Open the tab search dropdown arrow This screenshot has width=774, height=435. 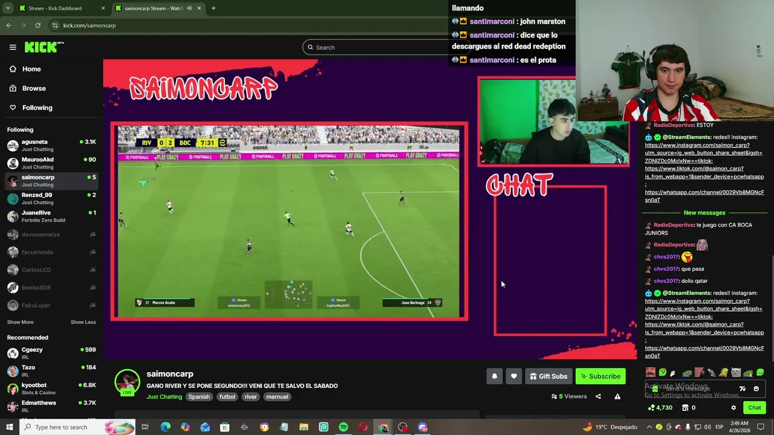(8, 8)
